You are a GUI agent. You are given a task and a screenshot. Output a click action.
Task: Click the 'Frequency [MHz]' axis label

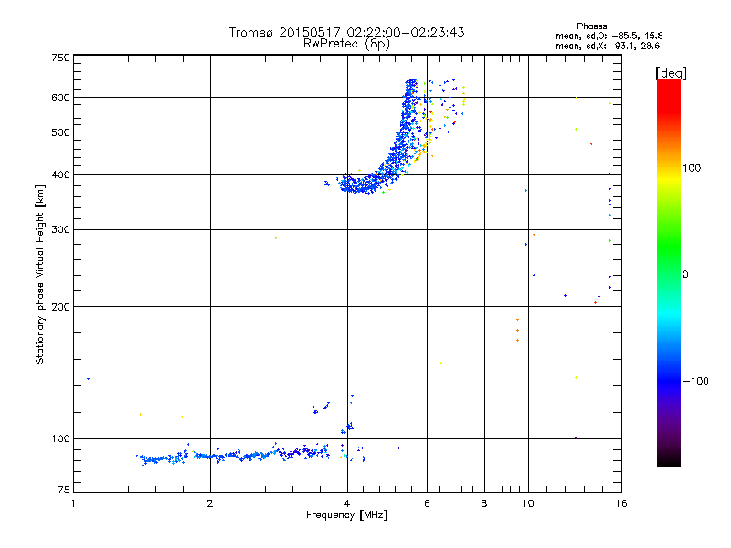[346, 515]
